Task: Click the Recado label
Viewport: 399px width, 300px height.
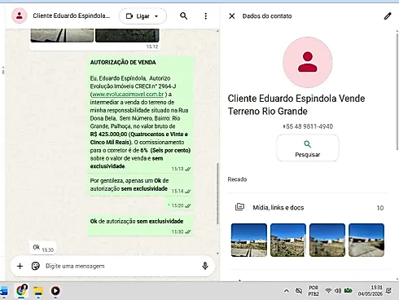Action: (x=237, y=179)
